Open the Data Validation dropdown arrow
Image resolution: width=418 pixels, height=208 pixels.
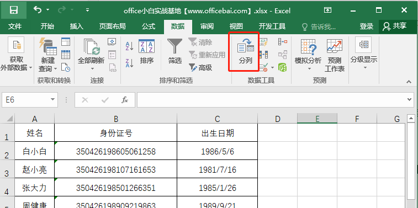click(x=272, y=68)
